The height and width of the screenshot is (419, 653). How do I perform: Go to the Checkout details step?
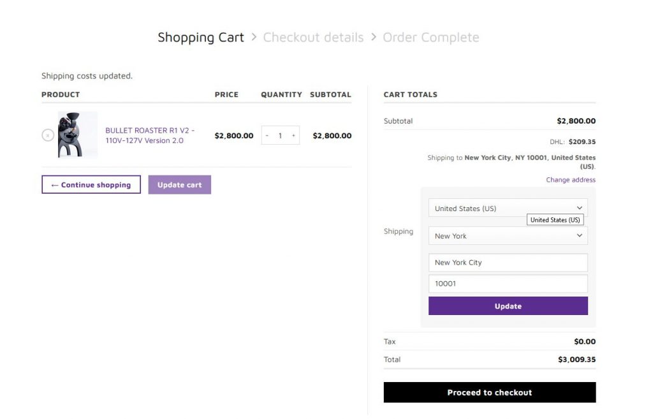pos(313,38)
